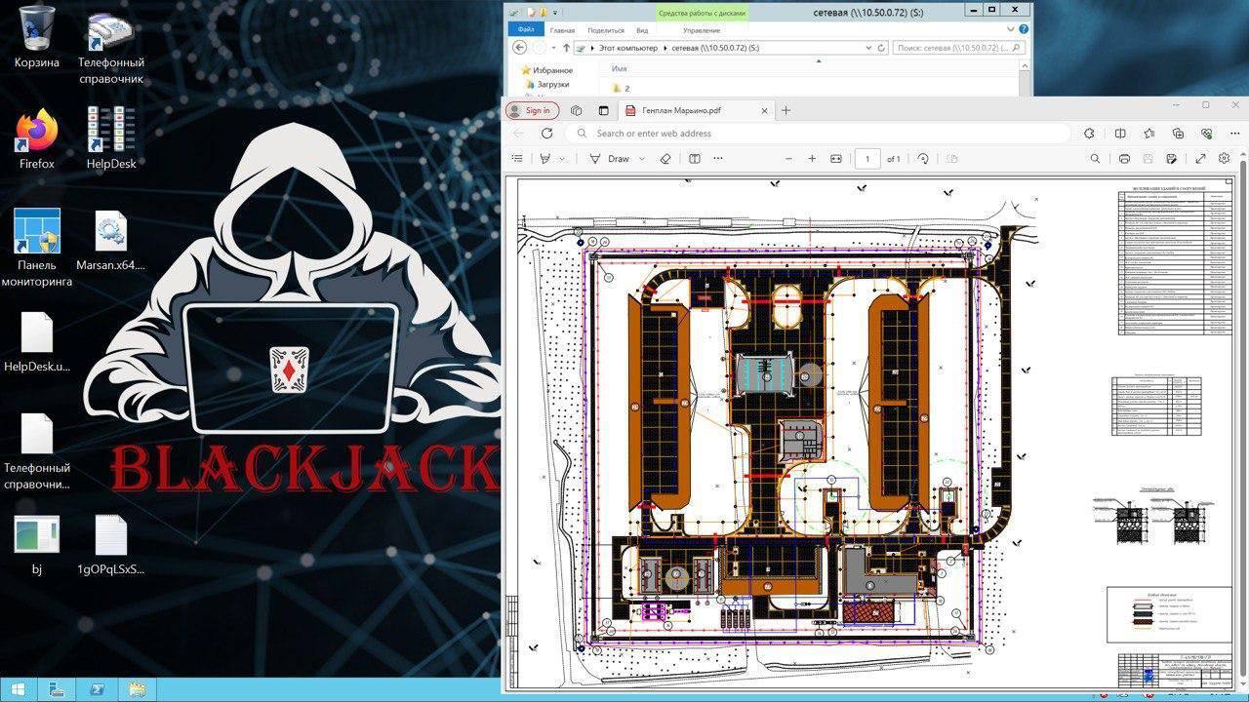Screen dimensions: 1249x702
Task: Enter PDF full screen mode
Action: pos(1200,159)
